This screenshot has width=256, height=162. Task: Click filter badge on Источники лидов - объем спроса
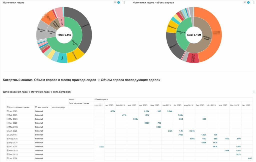tap(246, 3)
